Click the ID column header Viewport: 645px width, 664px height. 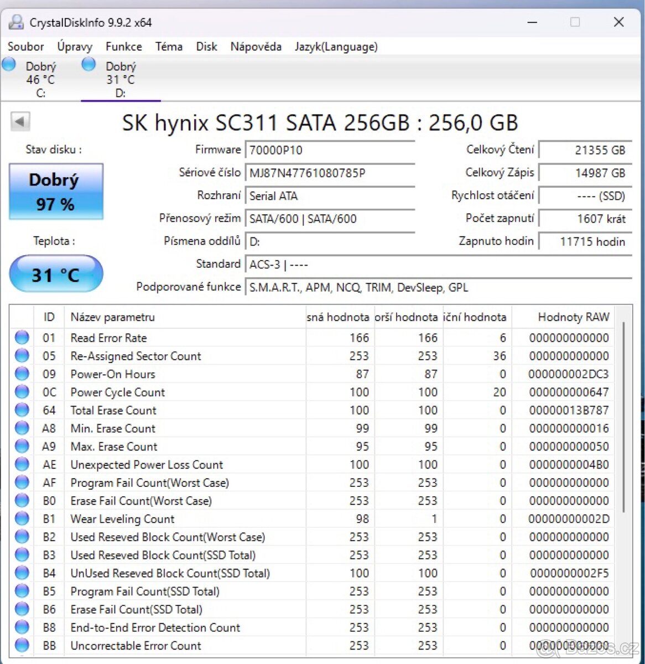click(x=49, y=317)
